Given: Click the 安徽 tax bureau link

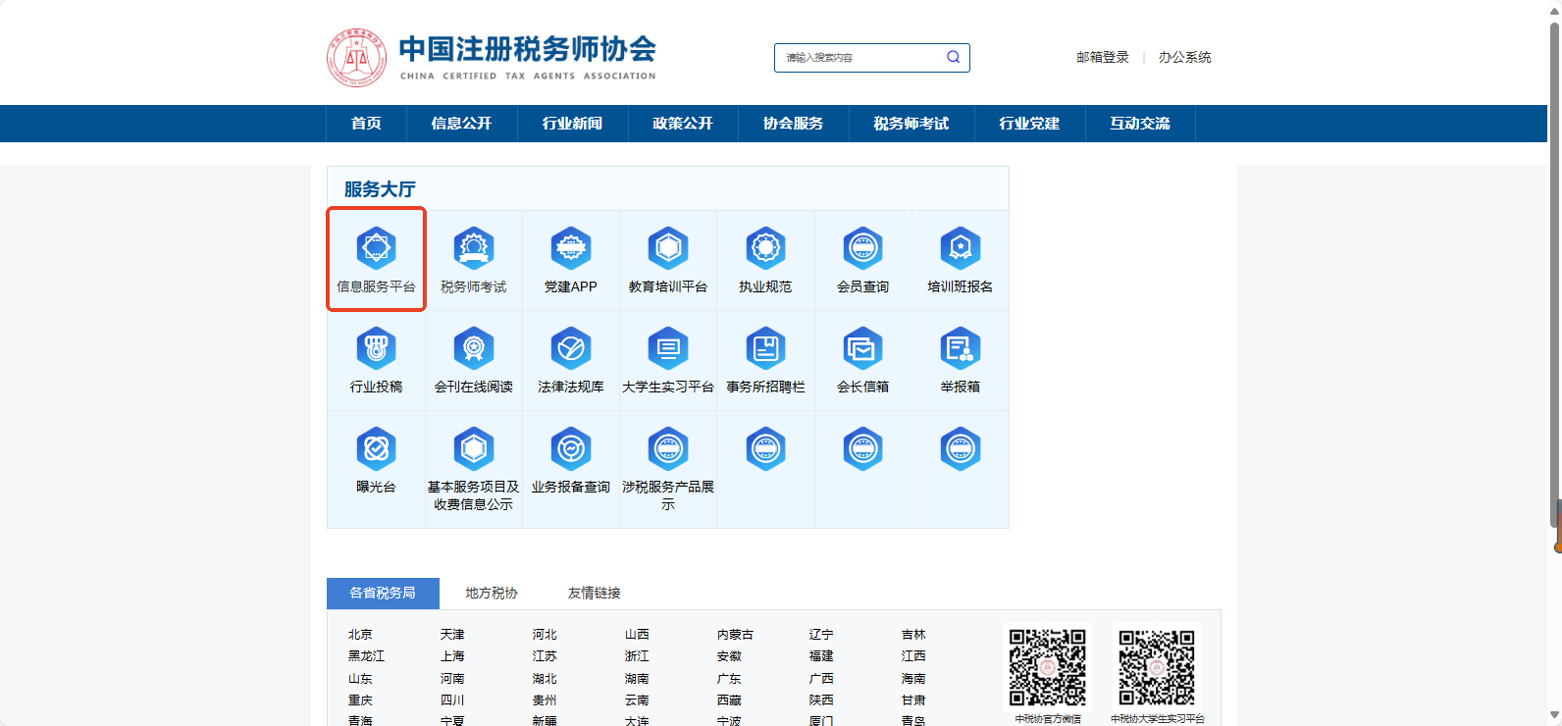Looking at the screenshot, I should point(729,656).
